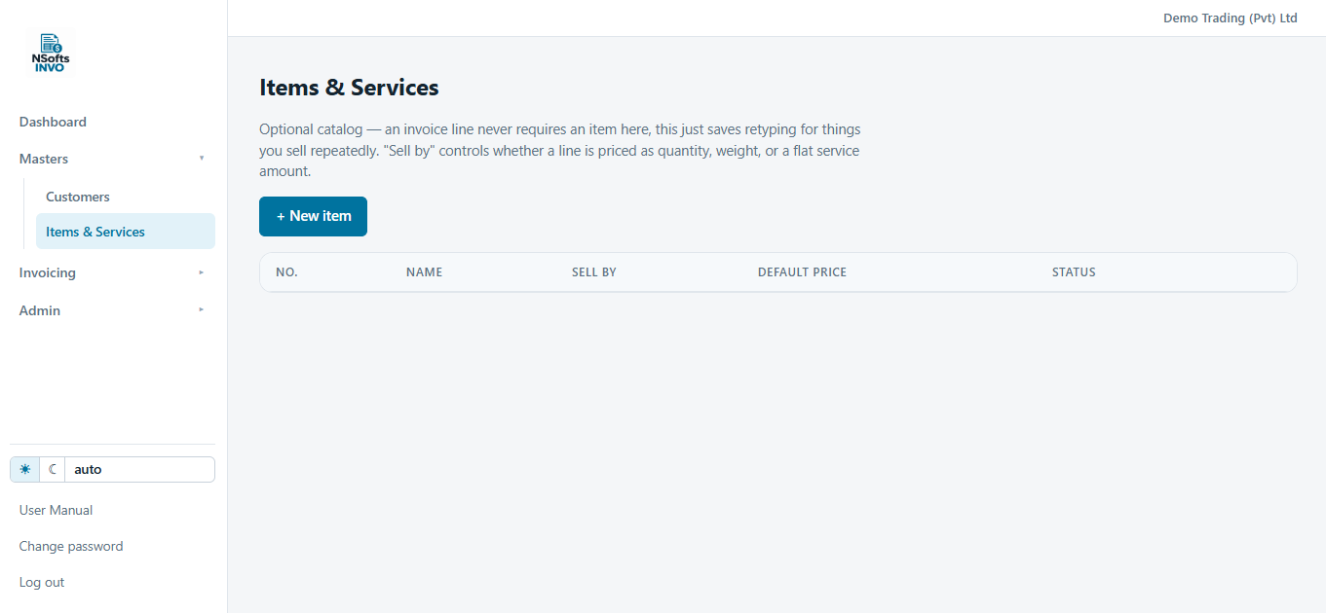Switch to dark theme moon icon

pos(53,469)
